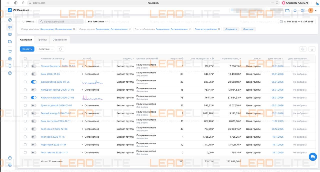Open notifications bell icon
The image size is (320, 172).
point(295,10)
